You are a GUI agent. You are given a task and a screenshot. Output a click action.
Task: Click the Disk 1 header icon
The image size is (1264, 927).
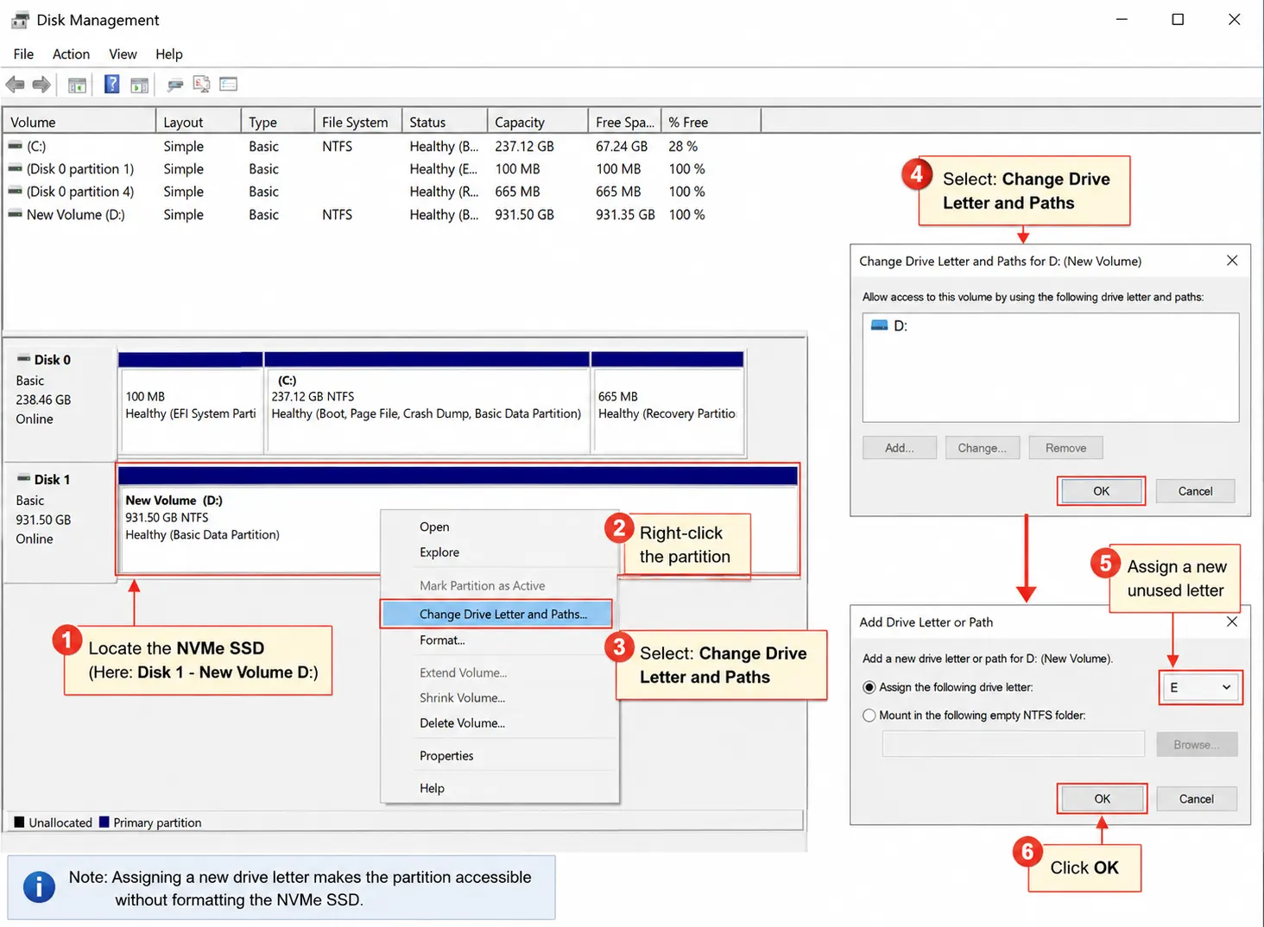23,479
